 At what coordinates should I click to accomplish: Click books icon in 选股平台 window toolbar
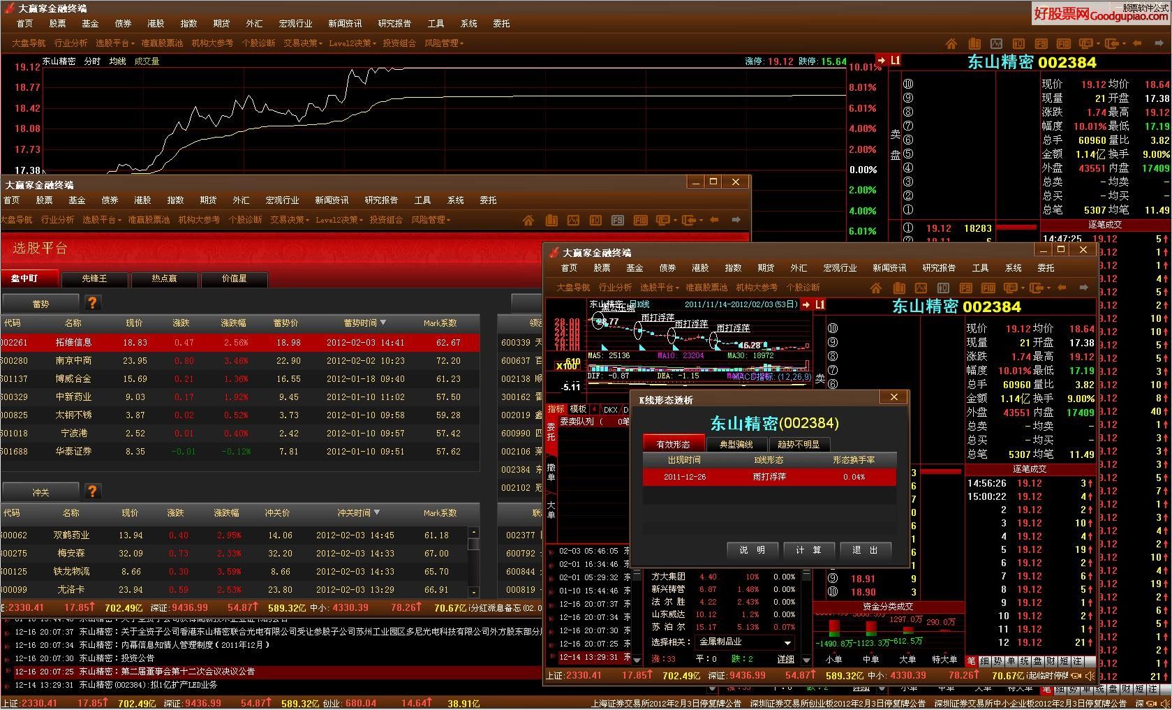tap(551, 220)
